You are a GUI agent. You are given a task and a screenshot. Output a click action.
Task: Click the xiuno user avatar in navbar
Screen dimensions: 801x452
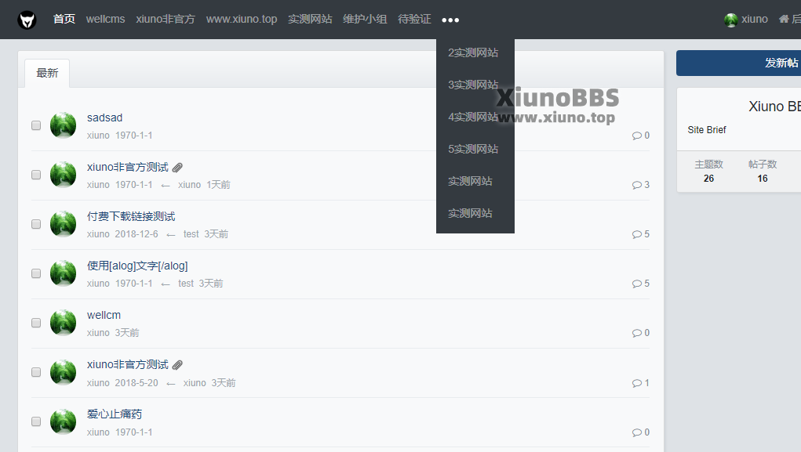point(731,20)
